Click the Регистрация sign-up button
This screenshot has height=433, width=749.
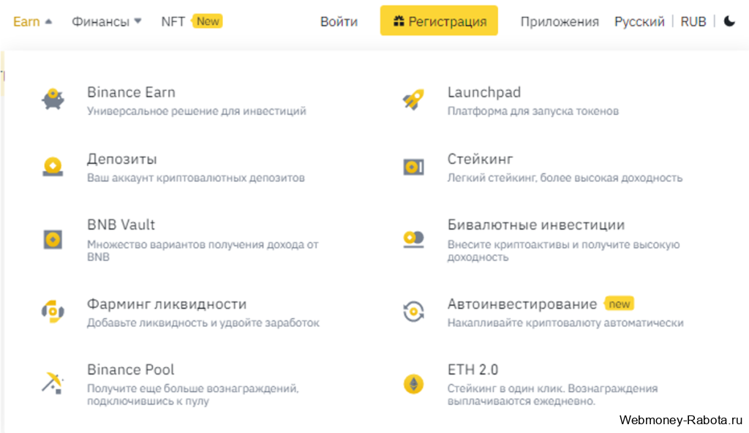(439, 20)
